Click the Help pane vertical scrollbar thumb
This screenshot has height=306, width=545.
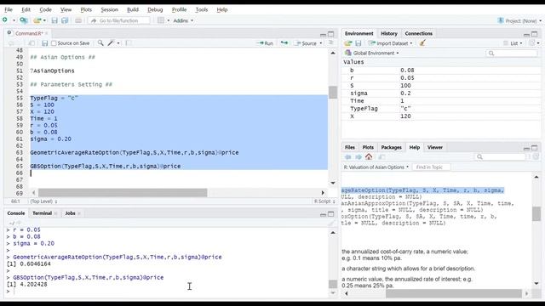pyautogui.click(x=536, y=213)
